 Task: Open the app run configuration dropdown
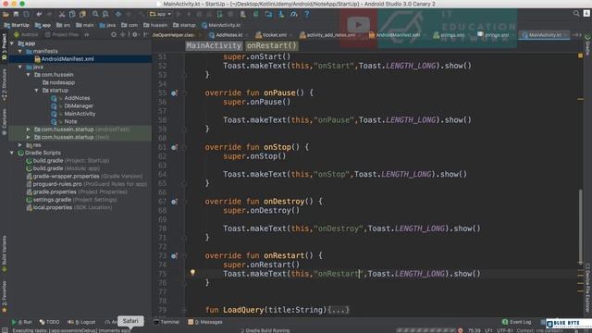(x=160, y=15)
